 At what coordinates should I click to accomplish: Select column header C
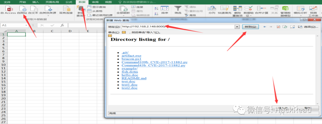[52, 31]
